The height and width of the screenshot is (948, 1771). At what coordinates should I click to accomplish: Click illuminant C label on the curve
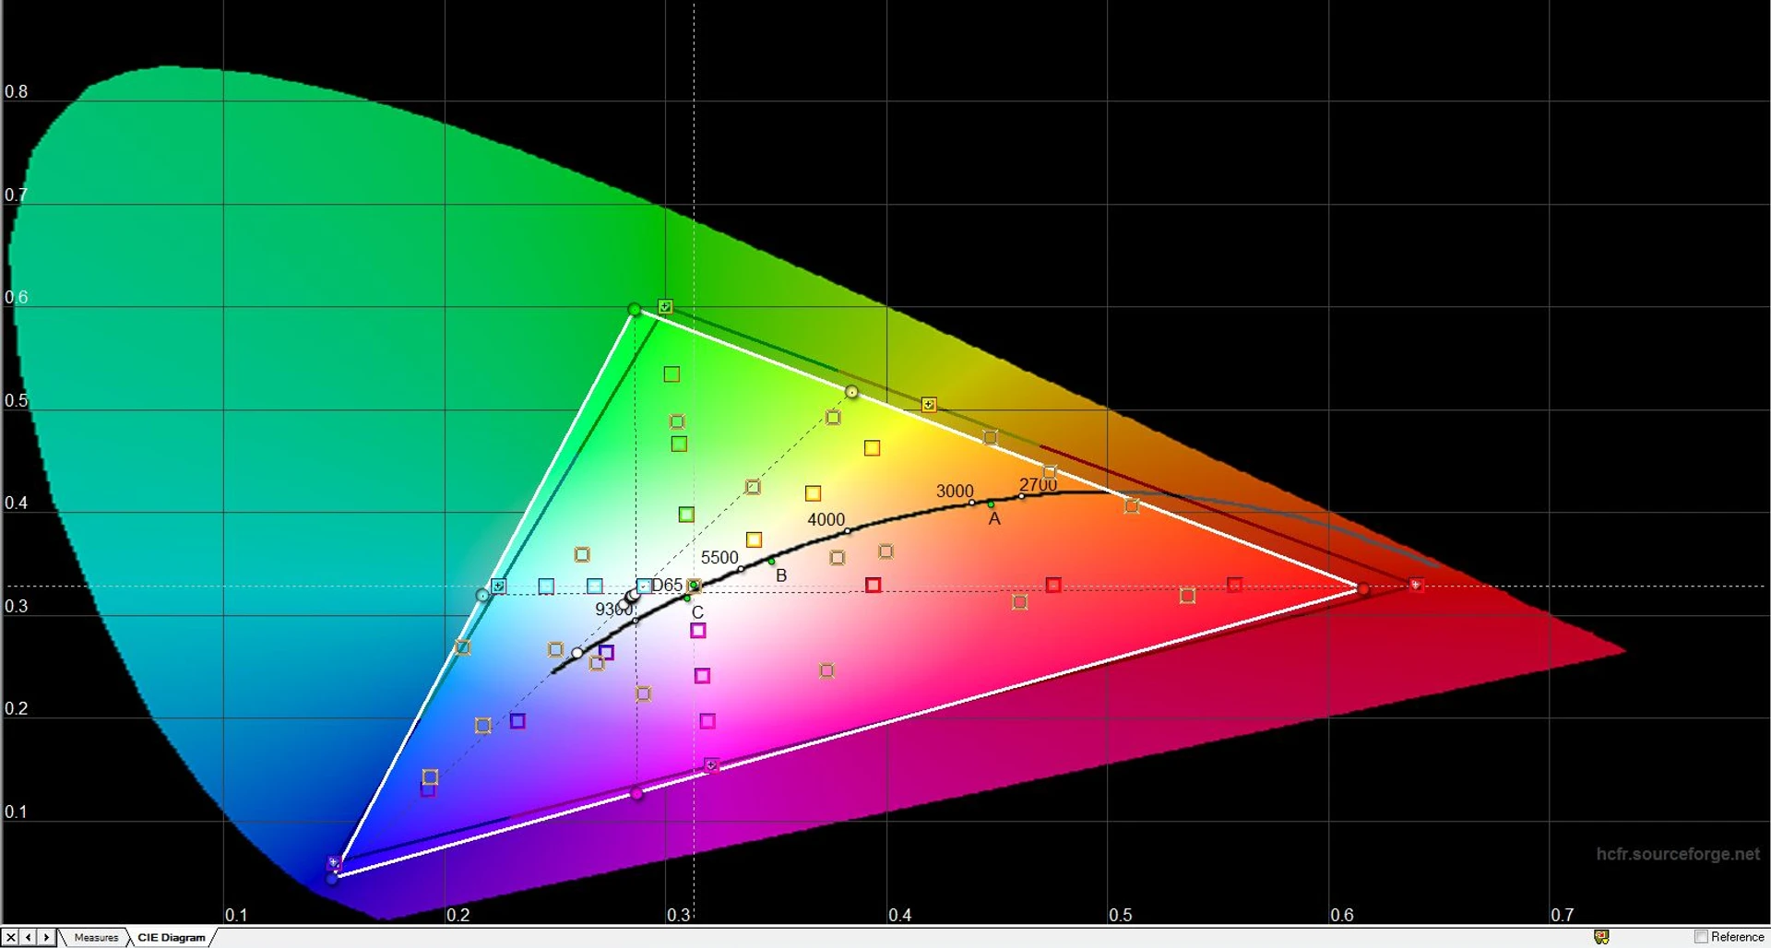click(x=697, y=612)
